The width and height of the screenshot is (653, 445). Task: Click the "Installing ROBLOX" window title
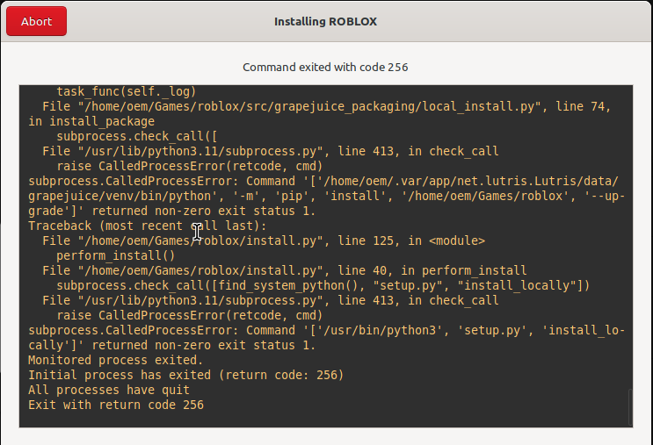tap(326, 21)
